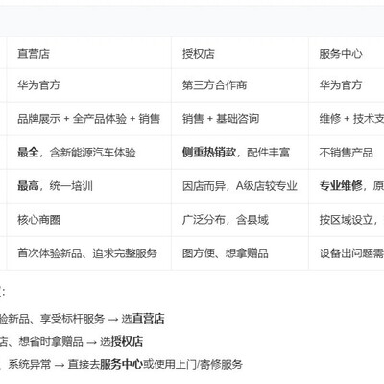The height and width of the screenshot is (384, 384).
Task: Click the 不销售产品 cell
Action: (346, 153)
